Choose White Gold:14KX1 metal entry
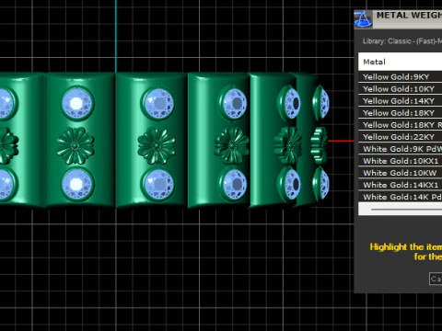This screenshot has width=442, height=331. coord(400,185)
